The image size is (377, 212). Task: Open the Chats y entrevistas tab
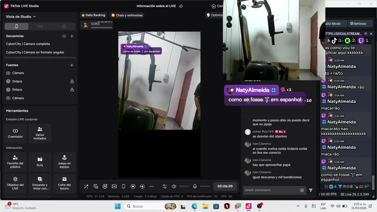(x=127, y=15)
